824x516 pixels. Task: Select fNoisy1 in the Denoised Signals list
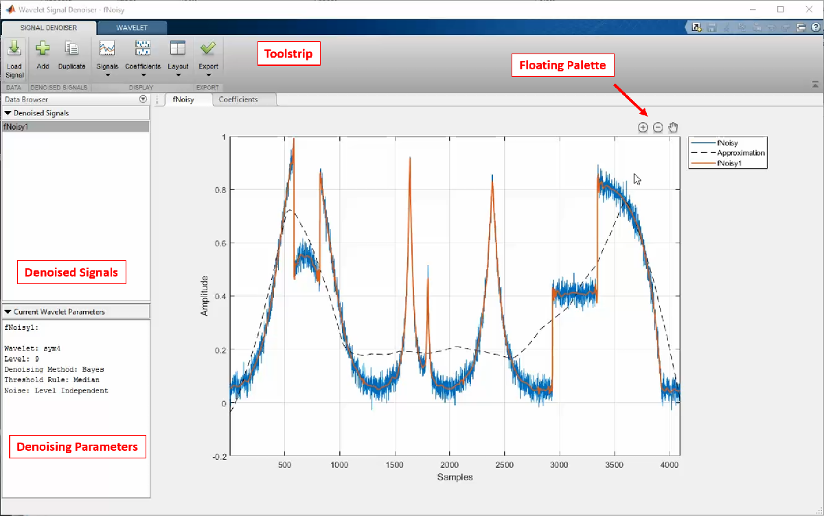pyautogui.click(x=76, y=127)
